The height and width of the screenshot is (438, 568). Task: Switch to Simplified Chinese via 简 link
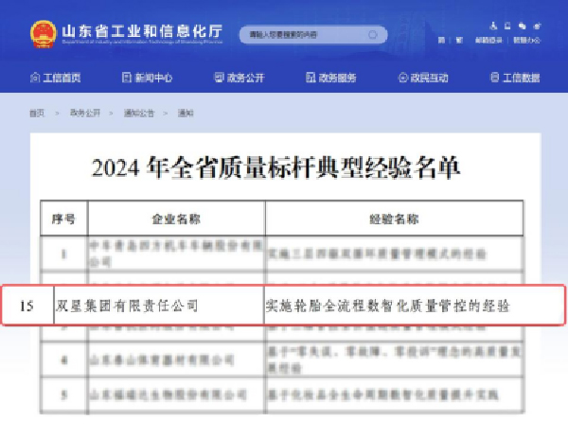click(x=441, y=40)
